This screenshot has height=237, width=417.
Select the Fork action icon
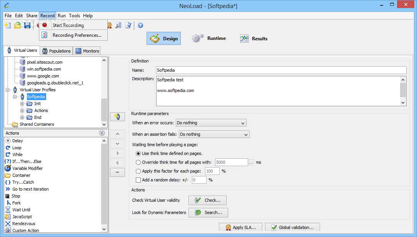coord(8,203)
